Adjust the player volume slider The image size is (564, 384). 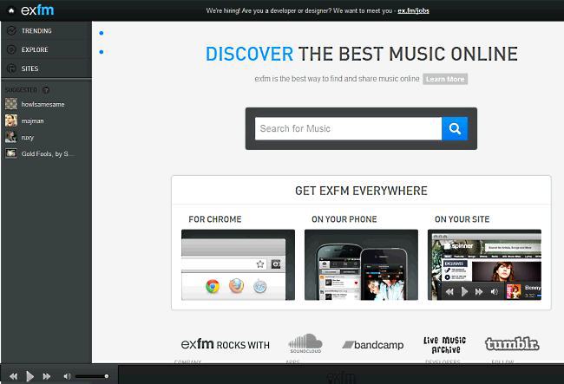92,376
